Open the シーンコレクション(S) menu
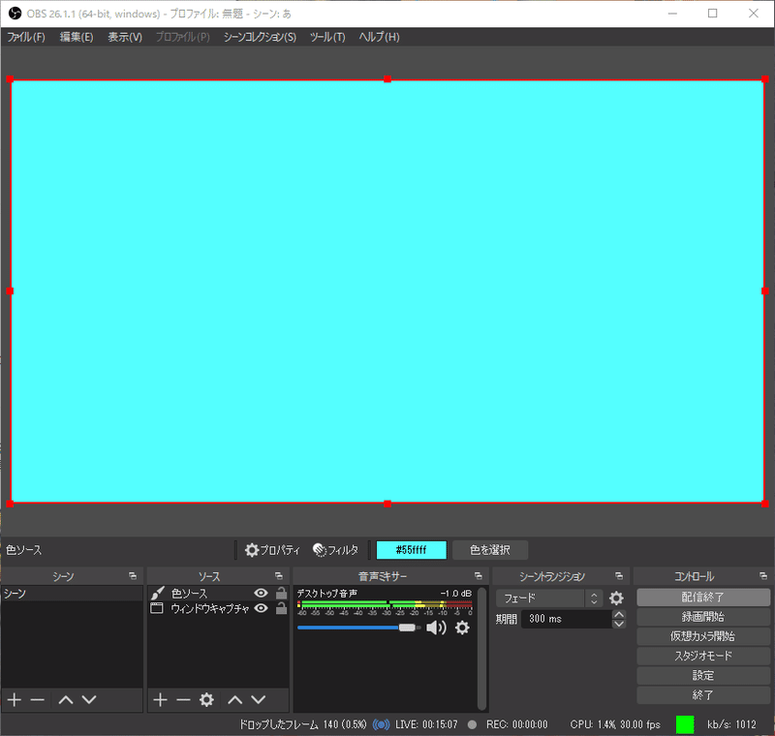Screen dimensions: 775x736 (x=260, y=37)
